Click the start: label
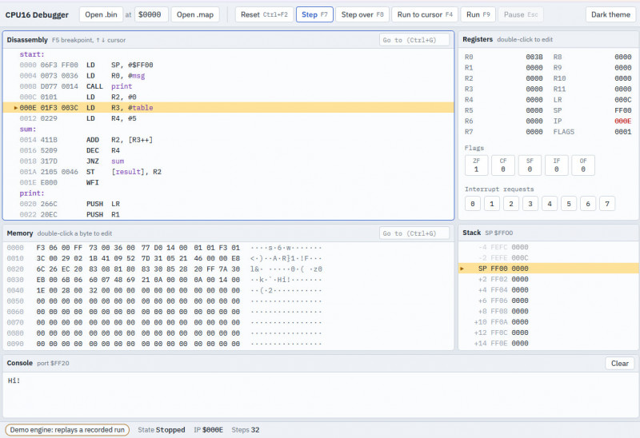 coord(32,54)
